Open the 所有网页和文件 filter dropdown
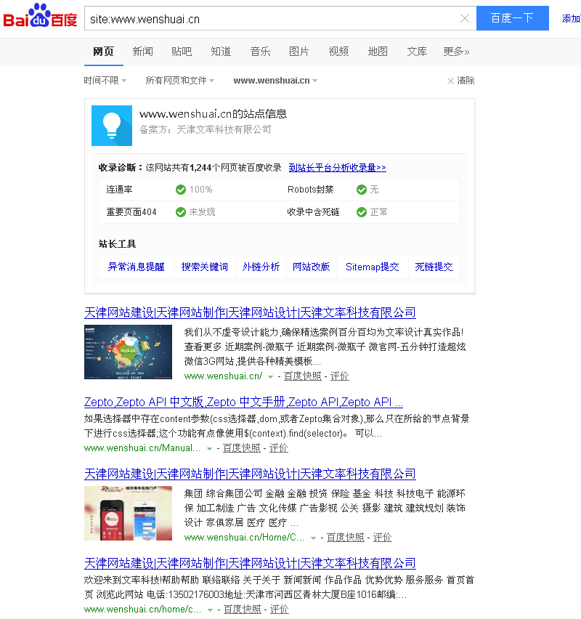 179,81
